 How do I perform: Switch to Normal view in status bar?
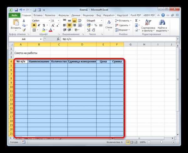128,142
